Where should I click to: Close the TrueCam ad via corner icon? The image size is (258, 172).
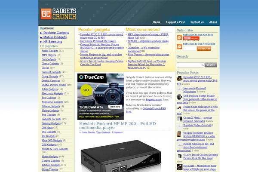tap(123, 75)
